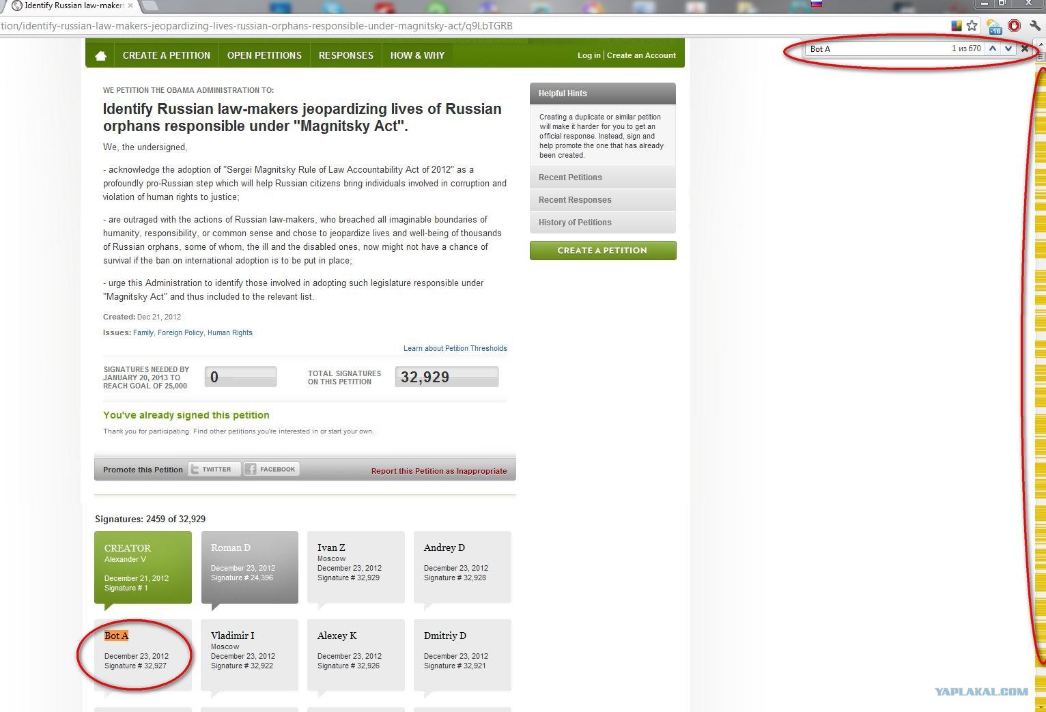1046x712 pixels.
Task: Open the Foreign Policy issue link
Action: point(180,332)
